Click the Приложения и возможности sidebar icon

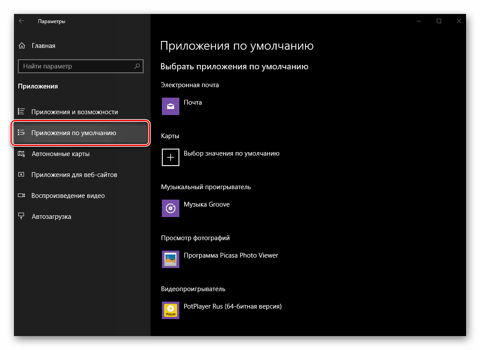pos(21,112)
